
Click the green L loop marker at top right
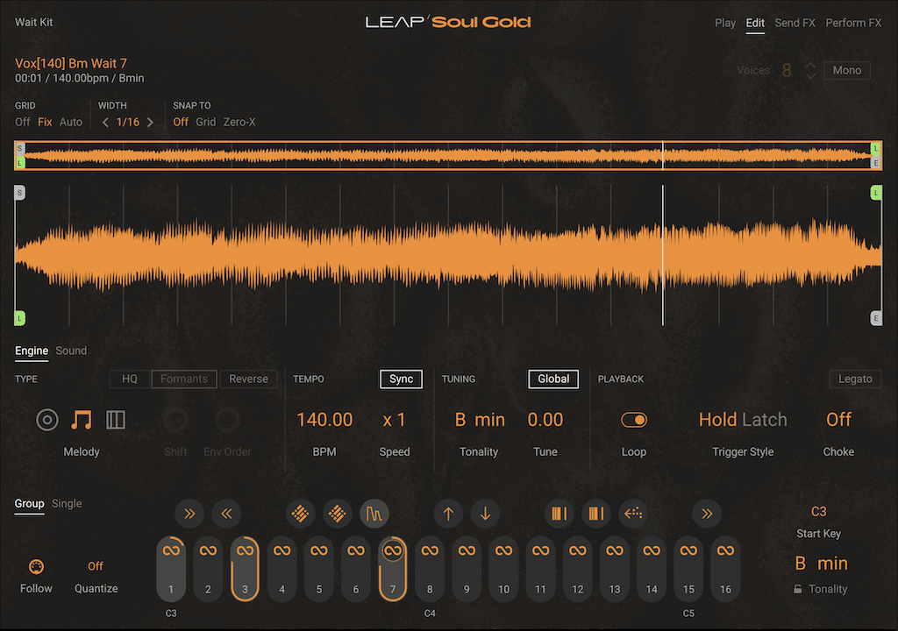pos(876,193)
